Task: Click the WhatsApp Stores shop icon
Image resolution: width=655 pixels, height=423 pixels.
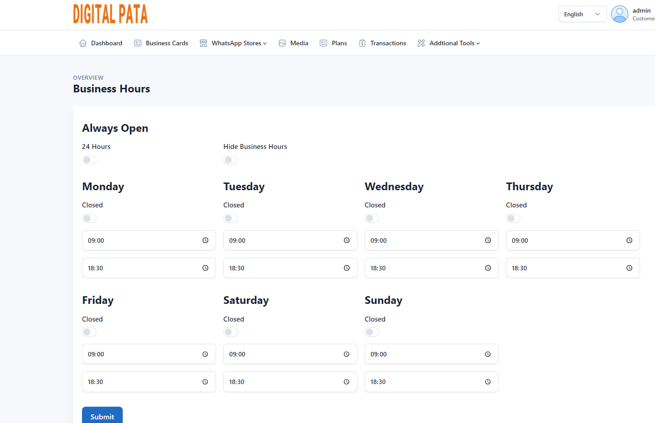Action: tap(203, 43)
